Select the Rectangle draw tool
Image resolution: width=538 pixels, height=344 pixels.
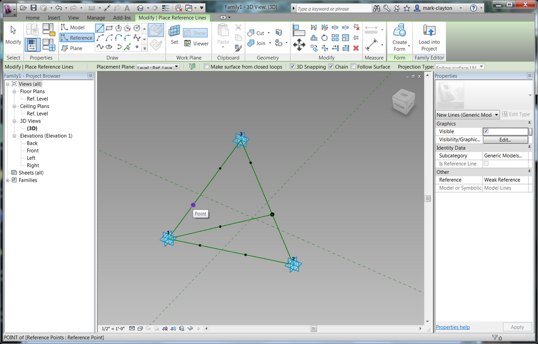[109, 29]
